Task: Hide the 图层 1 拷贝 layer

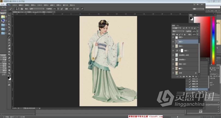Action: pos(173,64)
